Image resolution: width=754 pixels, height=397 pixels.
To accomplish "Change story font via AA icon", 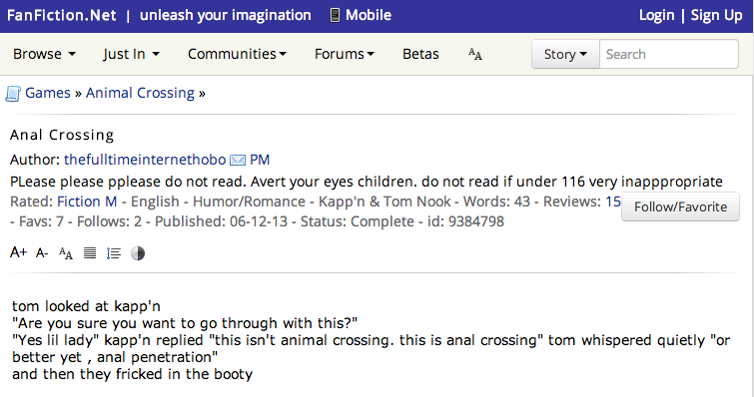I will click(66, 253).
